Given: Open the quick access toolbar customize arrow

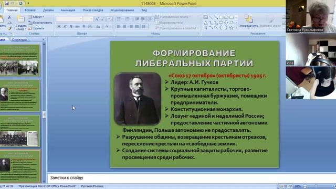Looking at the screenshot, I should (28, 4).
